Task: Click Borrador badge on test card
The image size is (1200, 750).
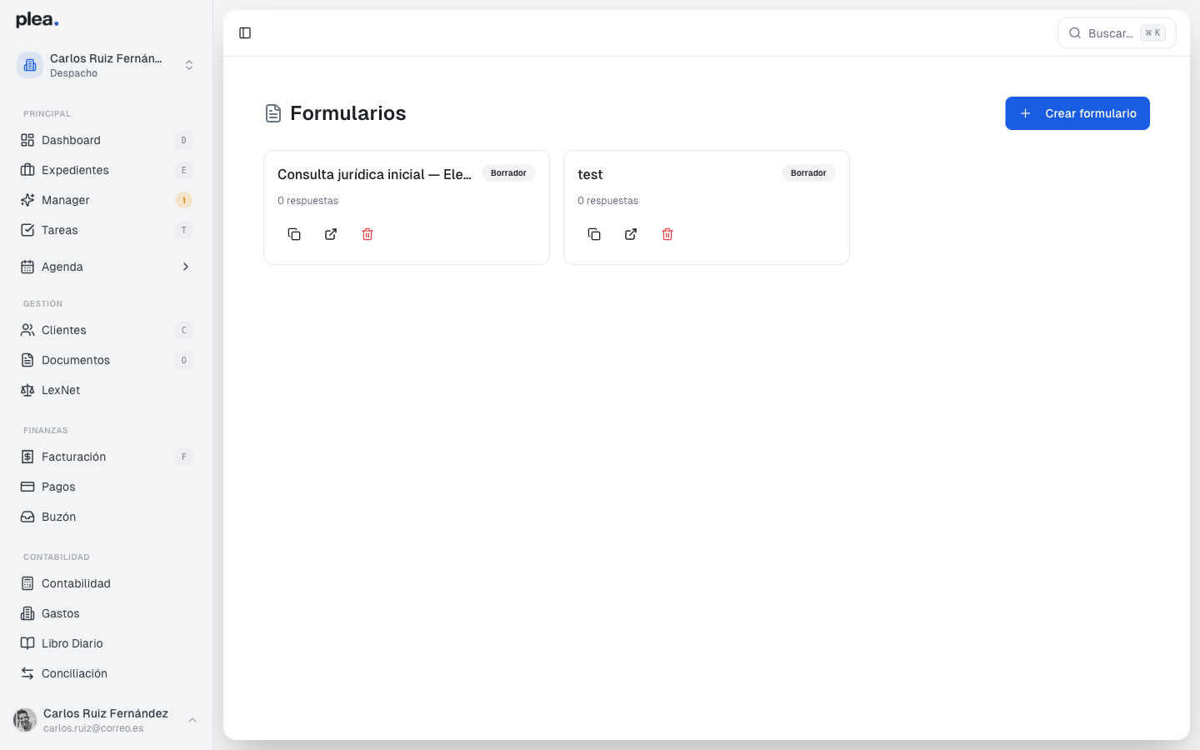Action: 808,173
